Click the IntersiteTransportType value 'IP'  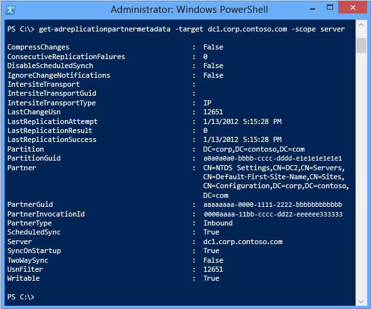pyautogui.click(x=207, y=103)
